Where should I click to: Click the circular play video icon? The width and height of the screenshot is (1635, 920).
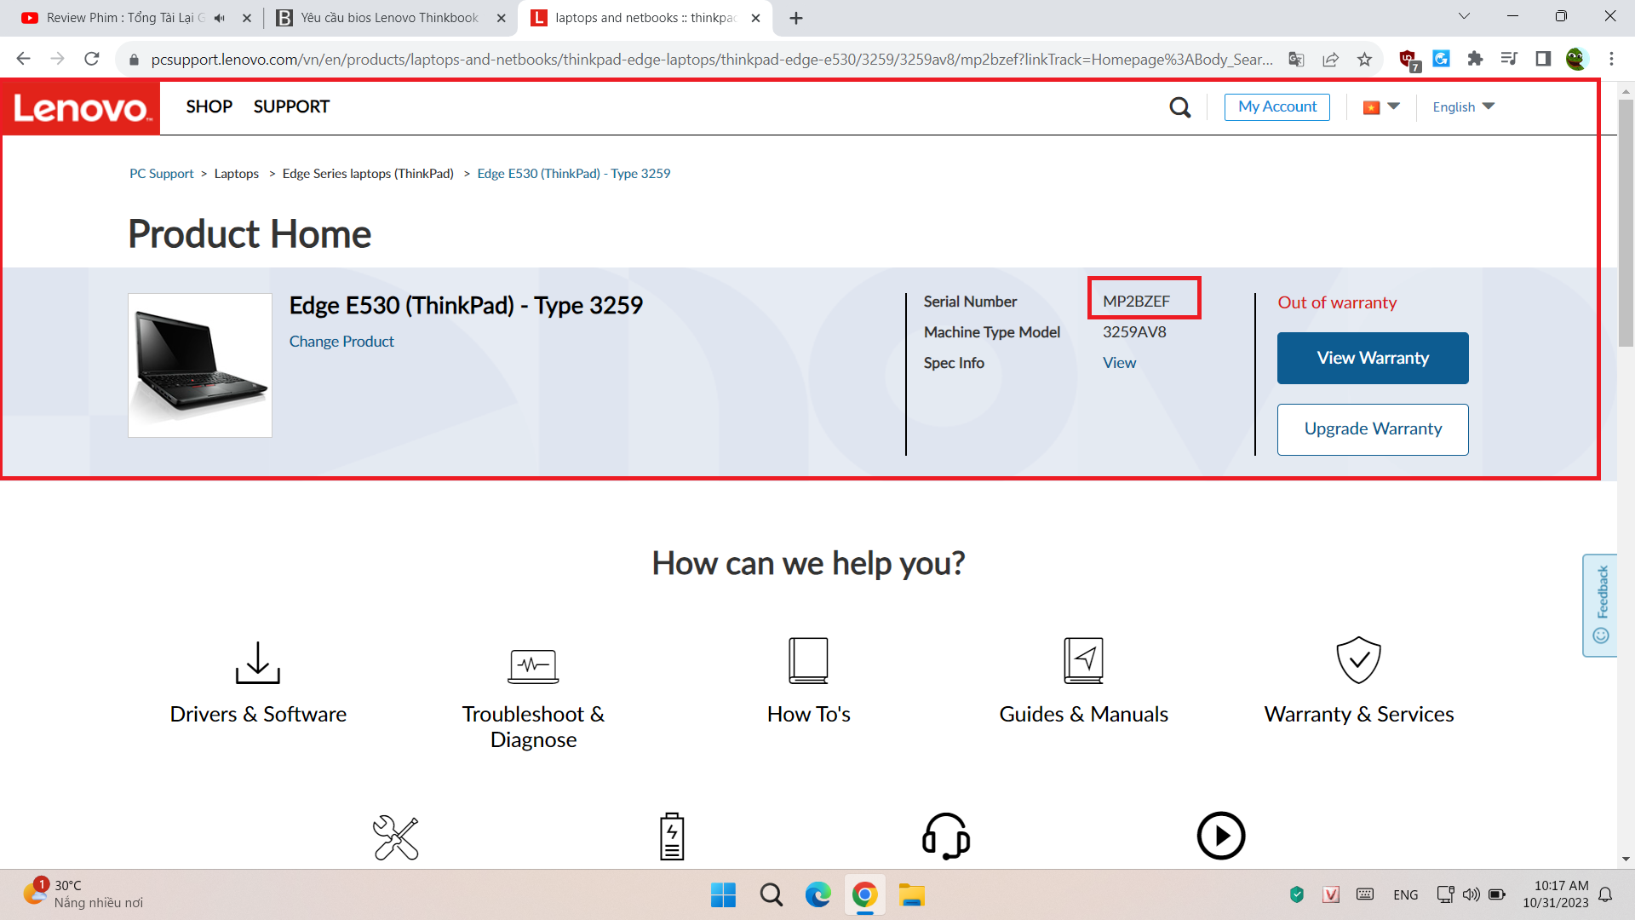pyautogui.click(x=1220, y=836)
